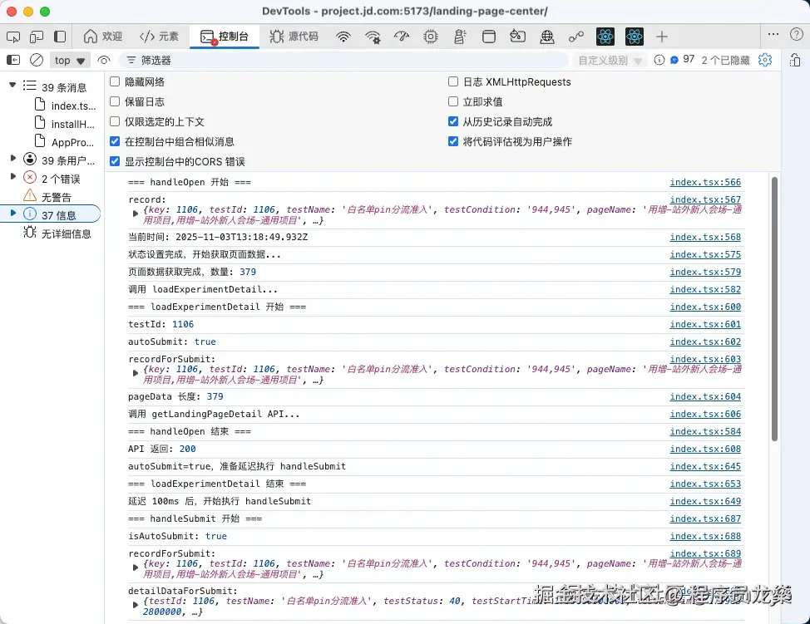
Task: Toggle the console sidebar icon
Action: click(13, 61)
